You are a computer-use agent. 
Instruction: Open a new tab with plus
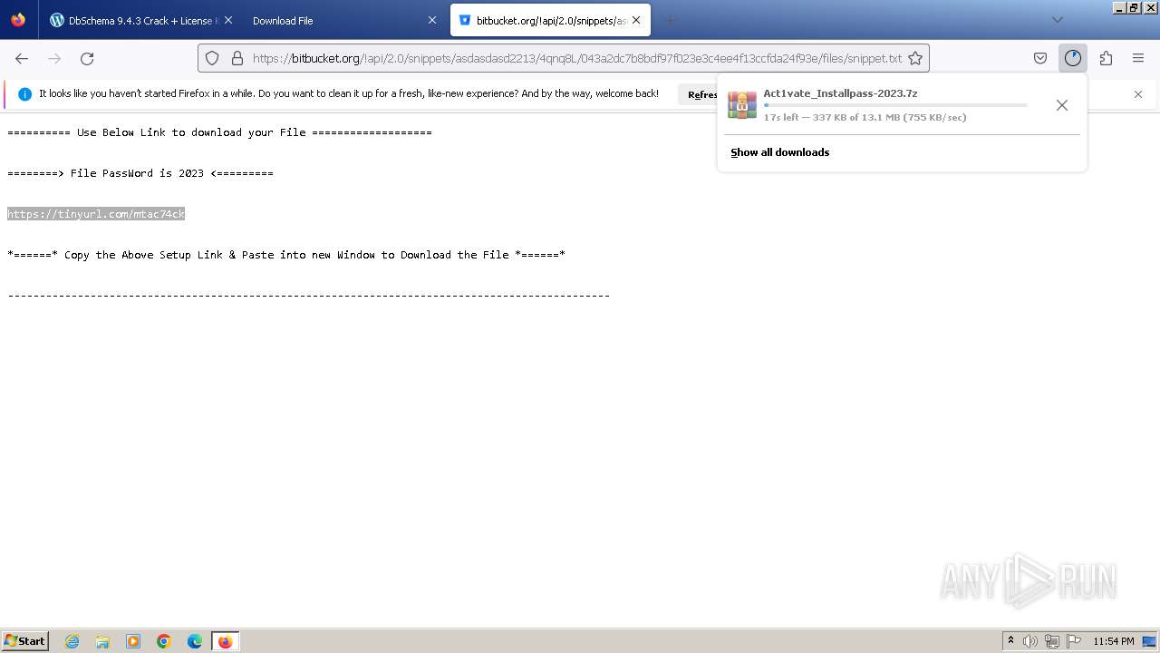(x=671, y=20)
